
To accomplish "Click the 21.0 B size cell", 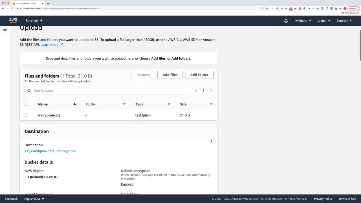I will 185,115.
